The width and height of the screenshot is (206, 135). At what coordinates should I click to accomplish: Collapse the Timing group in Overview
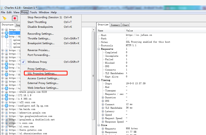[x=99, y=80]
